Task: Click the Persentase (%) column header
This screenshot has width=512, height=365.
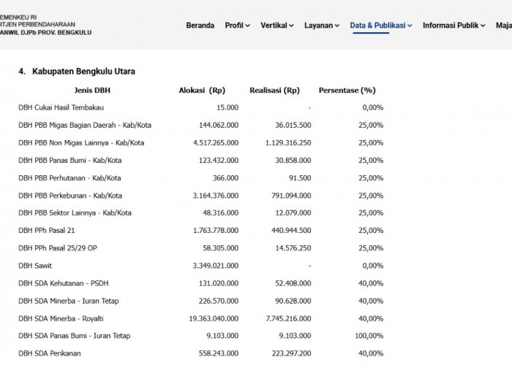Action: 347,91
